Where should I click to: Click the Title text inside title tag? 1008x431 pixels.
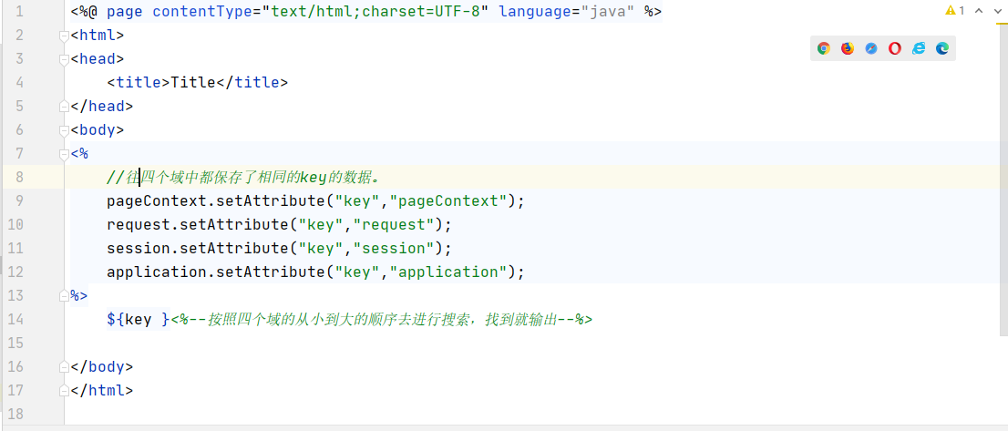[193, 82]
